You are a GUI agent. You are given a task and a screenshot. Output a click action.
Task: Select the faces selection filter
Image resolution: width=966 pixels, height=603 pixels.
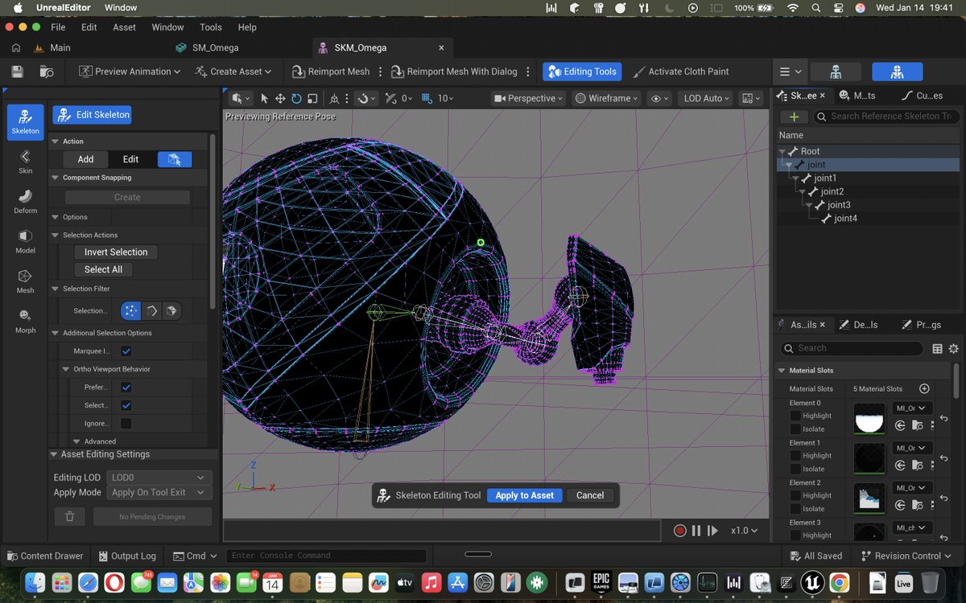(171, 310)
